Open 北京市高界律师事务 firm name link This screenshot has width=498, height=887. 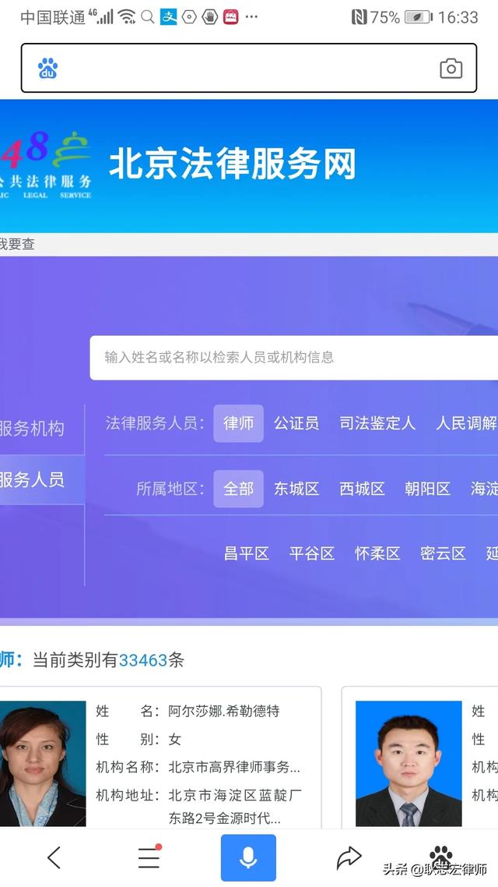pyautogui.click(x=233, y=767)
